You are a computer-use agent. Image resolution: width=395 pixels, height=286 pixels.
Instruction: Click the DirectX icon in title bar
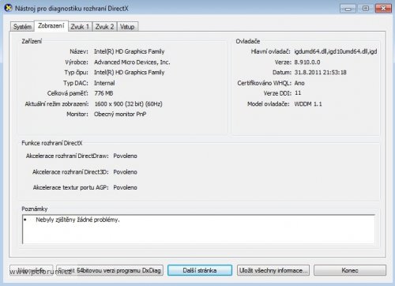[8, 8]
